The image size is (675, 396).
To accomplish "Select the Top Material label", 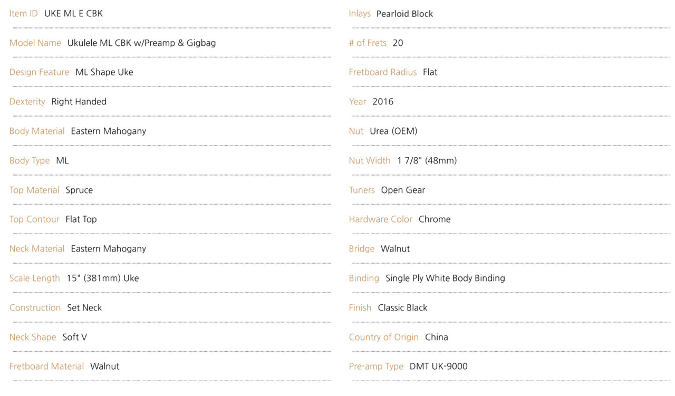I will (34, 190).
